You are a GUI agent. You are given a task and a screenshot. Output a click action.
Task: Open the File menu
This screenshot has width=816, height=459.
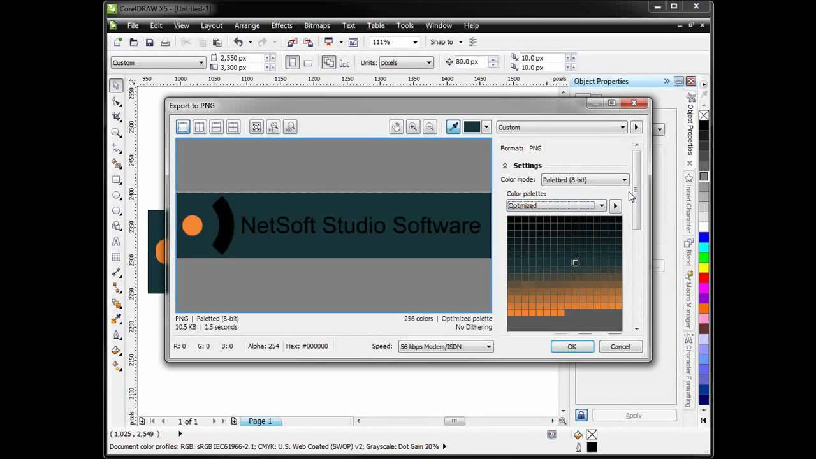pos(133,25)
